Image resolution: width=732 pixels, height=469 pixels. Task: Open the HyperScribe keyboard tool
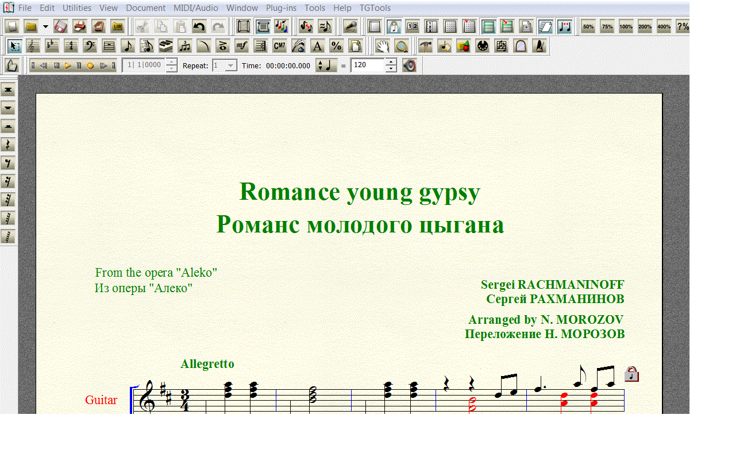[x=166, y=46]
